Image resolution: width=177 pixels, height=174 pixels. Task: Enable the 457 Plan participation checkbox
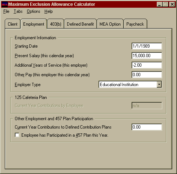click(x=17, y=135)
